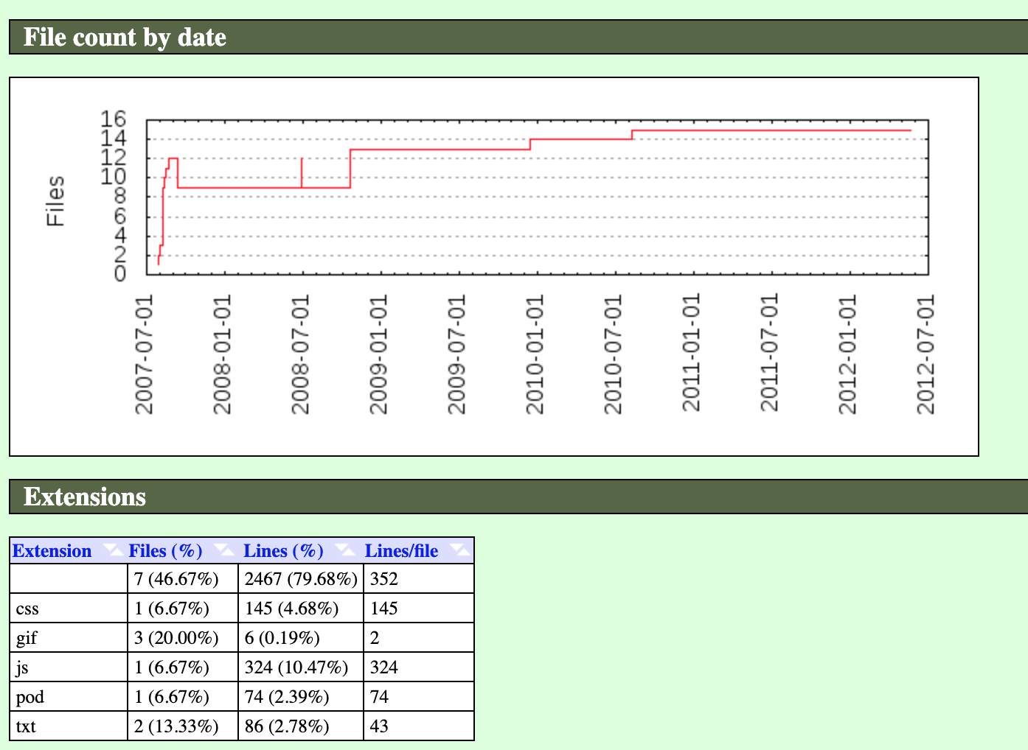Click the Extensions section heading

coord(85,497)
